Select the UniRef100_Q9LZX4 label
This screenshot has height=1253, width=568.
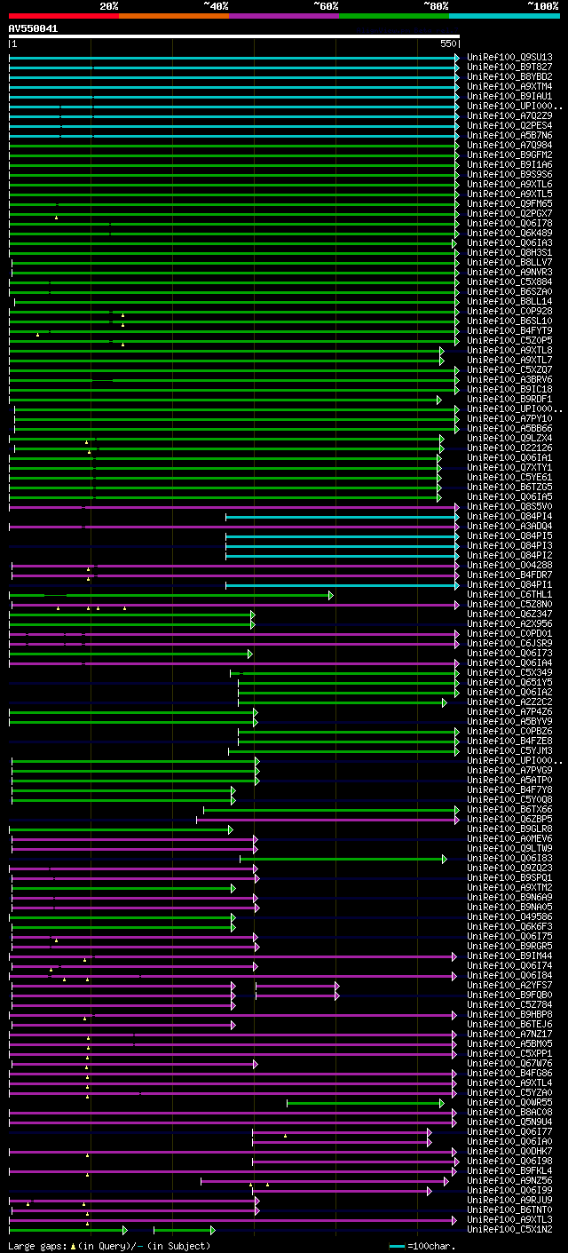click(x=509, y=438)
